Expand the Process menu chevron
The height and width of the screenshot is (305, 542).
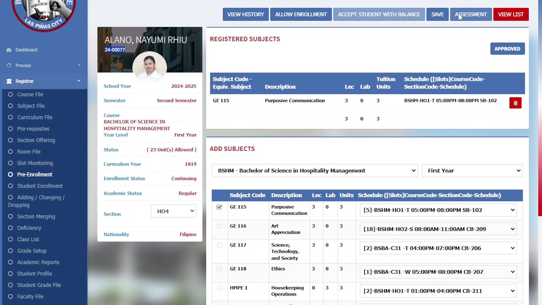coord(79,65)
